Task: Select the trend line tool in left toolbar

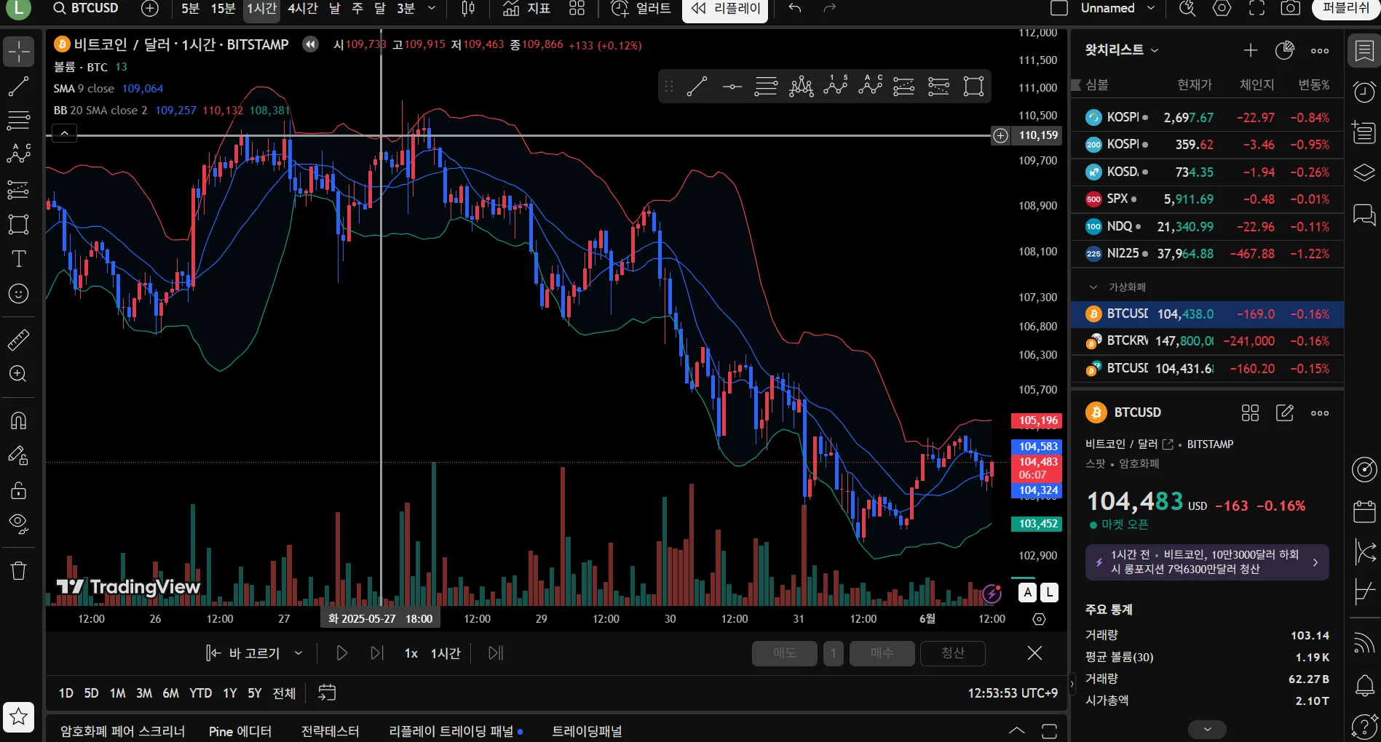Action: click(x=19, y=87)
